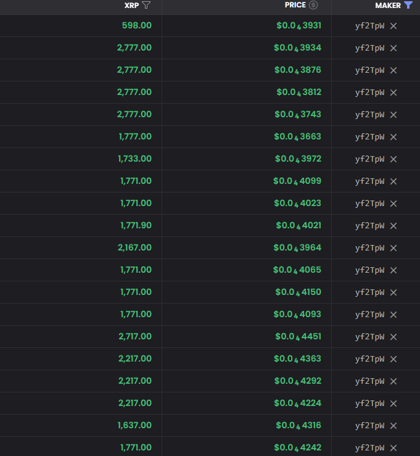Click the price $0.0₄4316

pos(299,426)
